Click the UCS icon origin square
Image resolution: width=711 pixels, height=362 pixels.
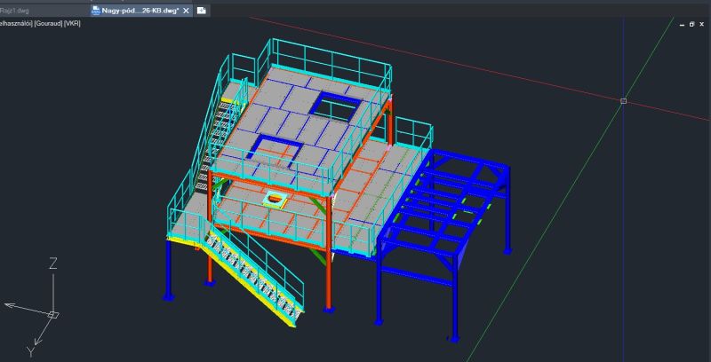pyautogui.click(x=53, y=314)
